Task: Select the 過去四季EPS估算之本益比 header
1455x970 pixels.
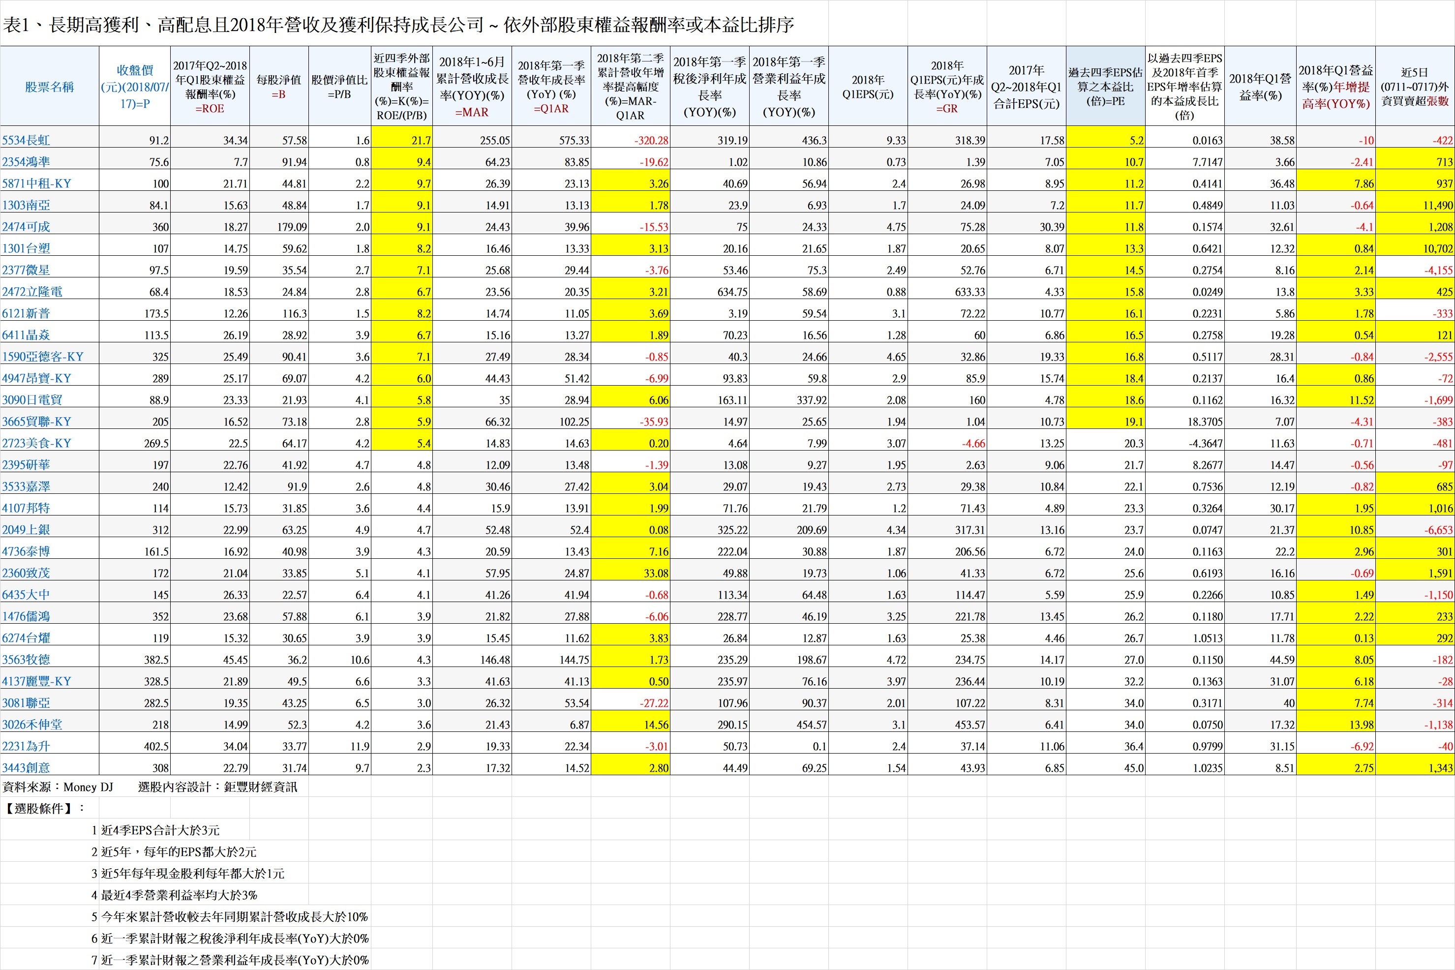Action: click(x=1105, y=87)
